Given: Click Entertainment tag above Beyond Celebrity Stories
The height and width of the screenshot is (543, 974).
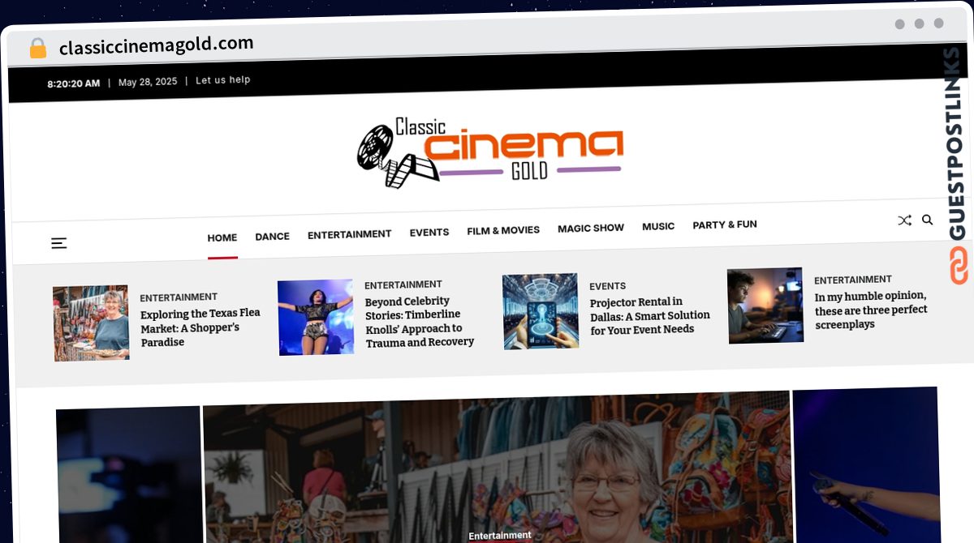Looking at the screenshot, I should point(403,284).
